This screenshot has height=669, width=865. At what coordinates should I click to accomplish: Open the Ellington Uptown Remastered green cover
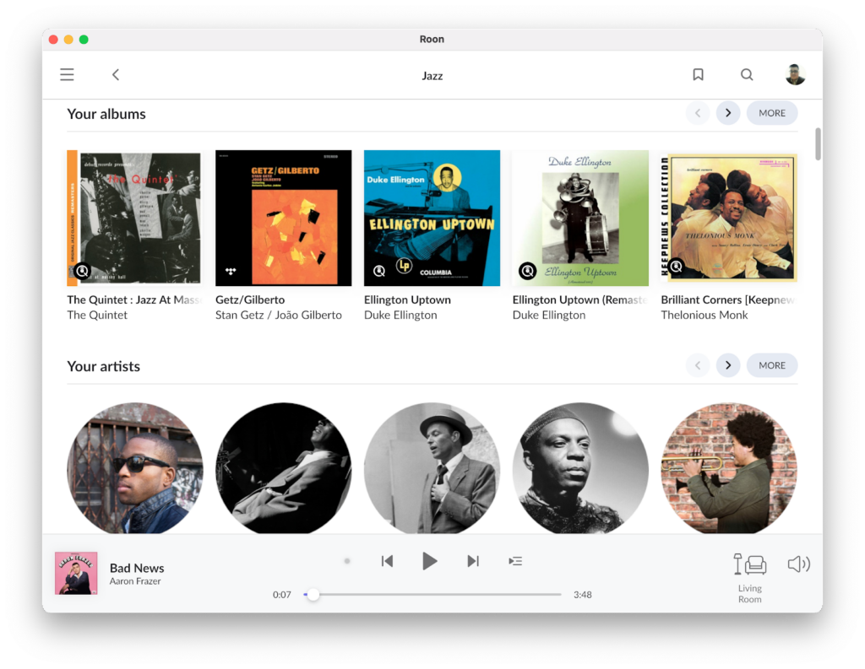click(x=580, y=218)
